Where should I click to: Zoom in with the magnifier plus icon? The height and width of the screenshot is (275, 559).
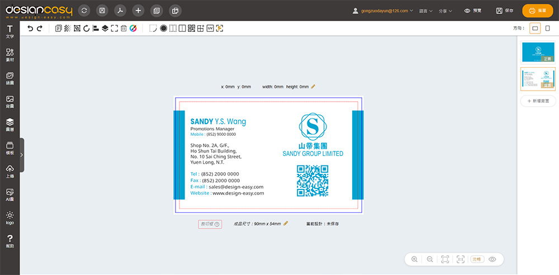pos(414,259)
